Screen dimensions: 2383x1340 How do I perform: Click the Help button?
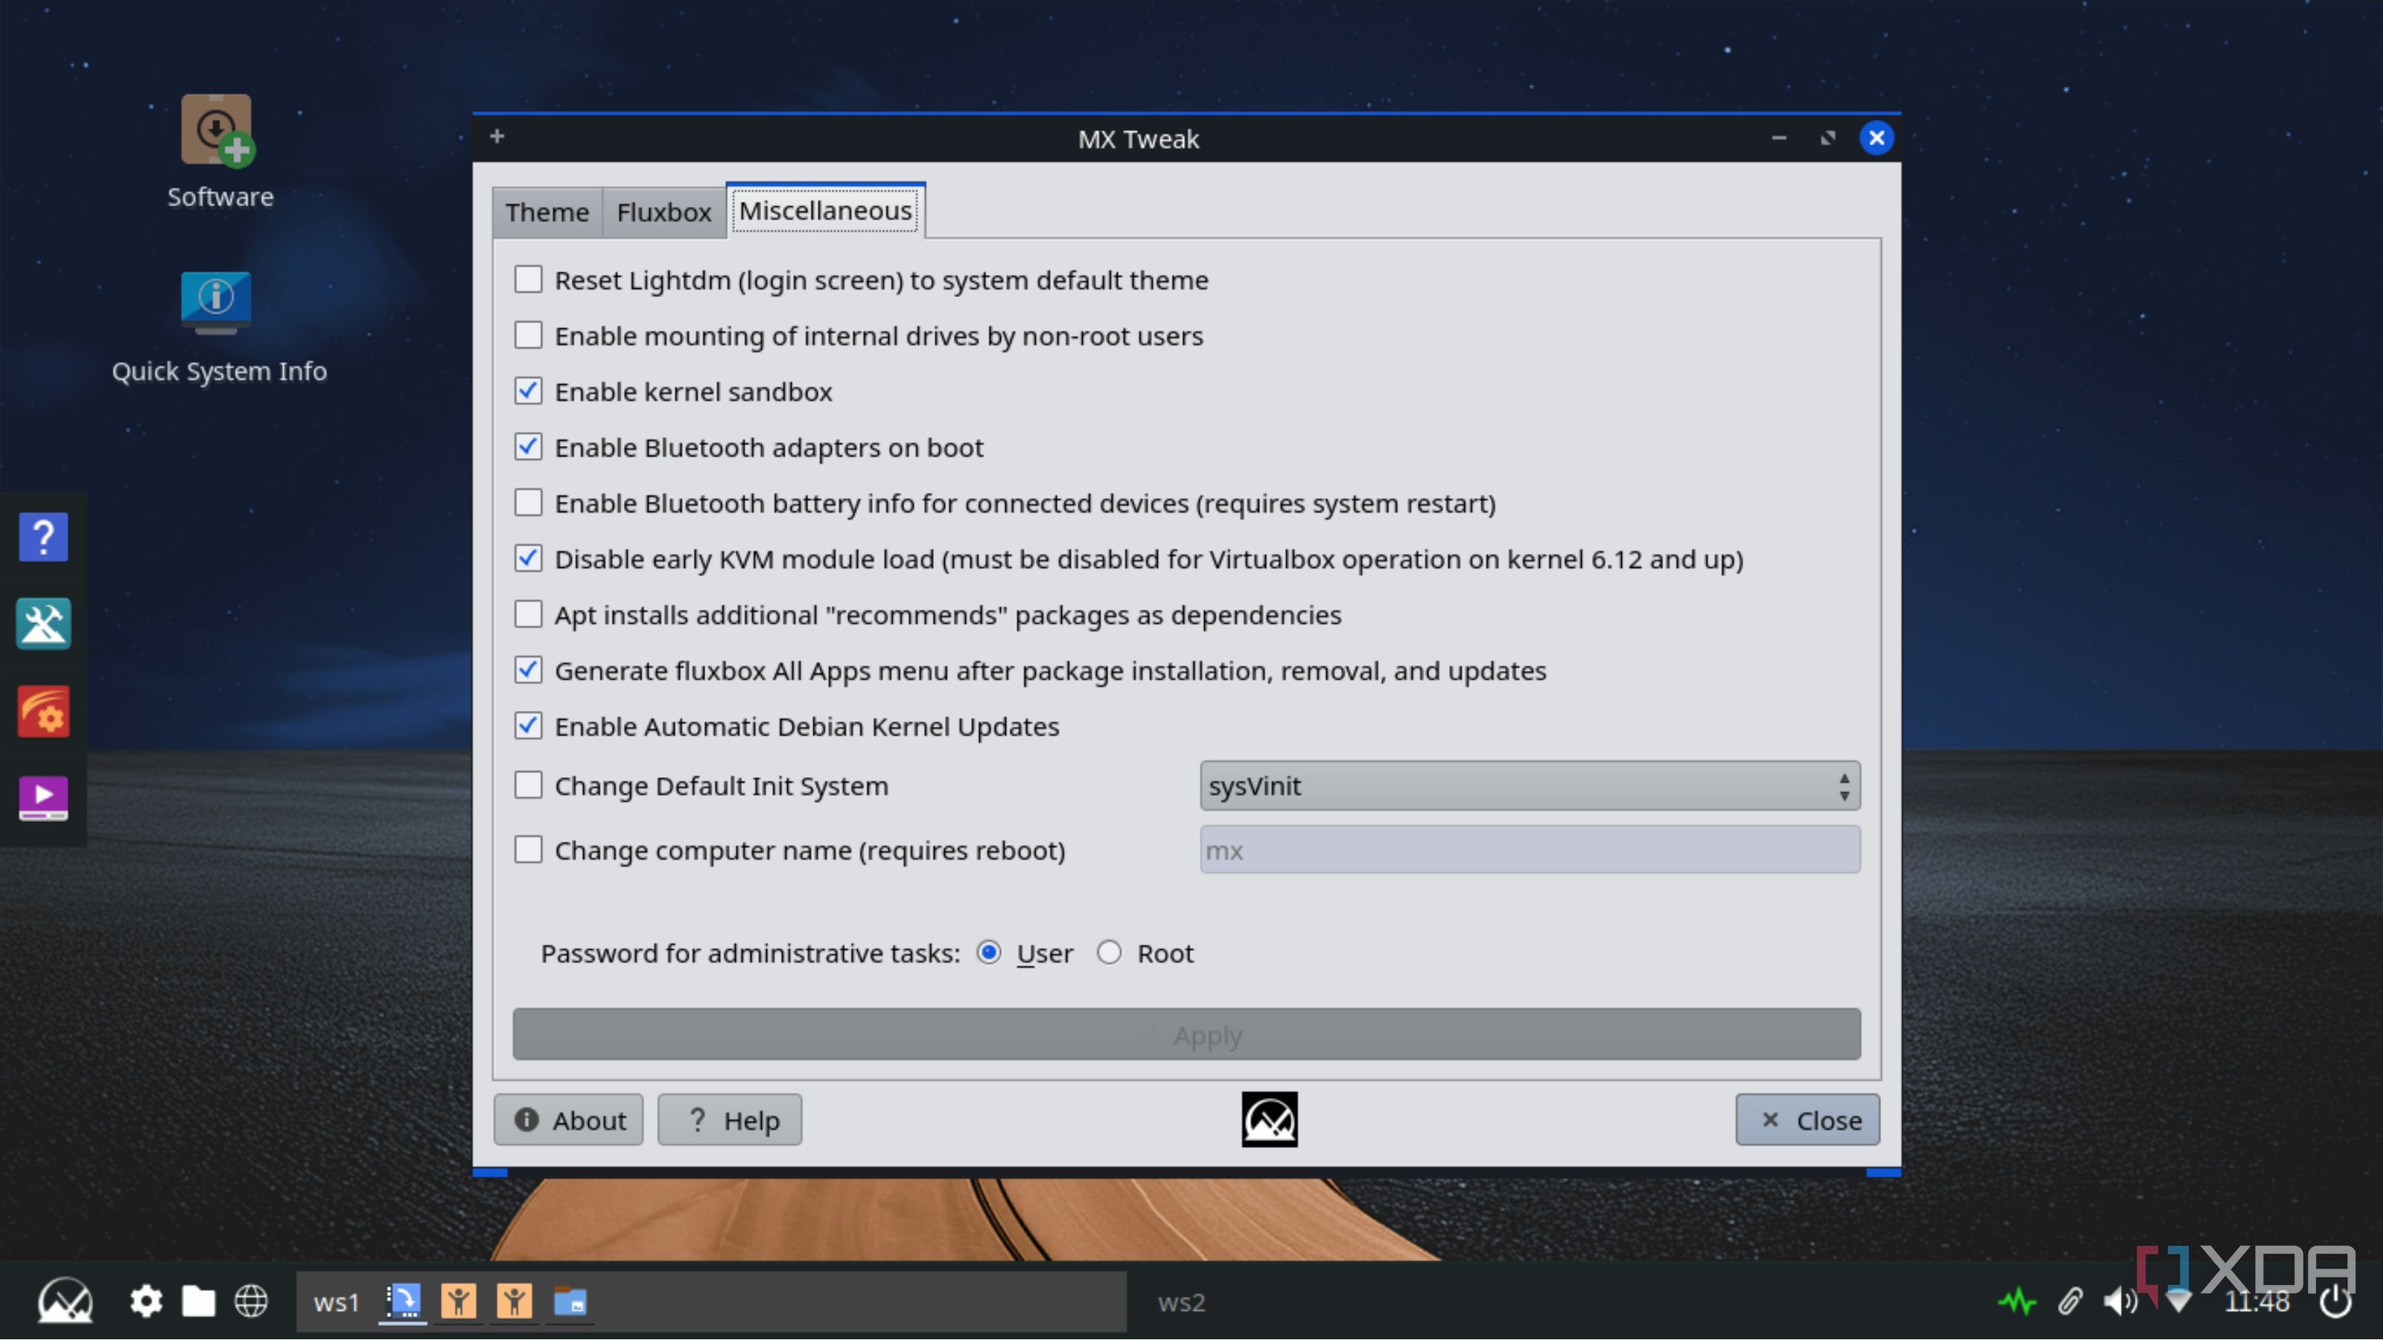point(730,1120)
